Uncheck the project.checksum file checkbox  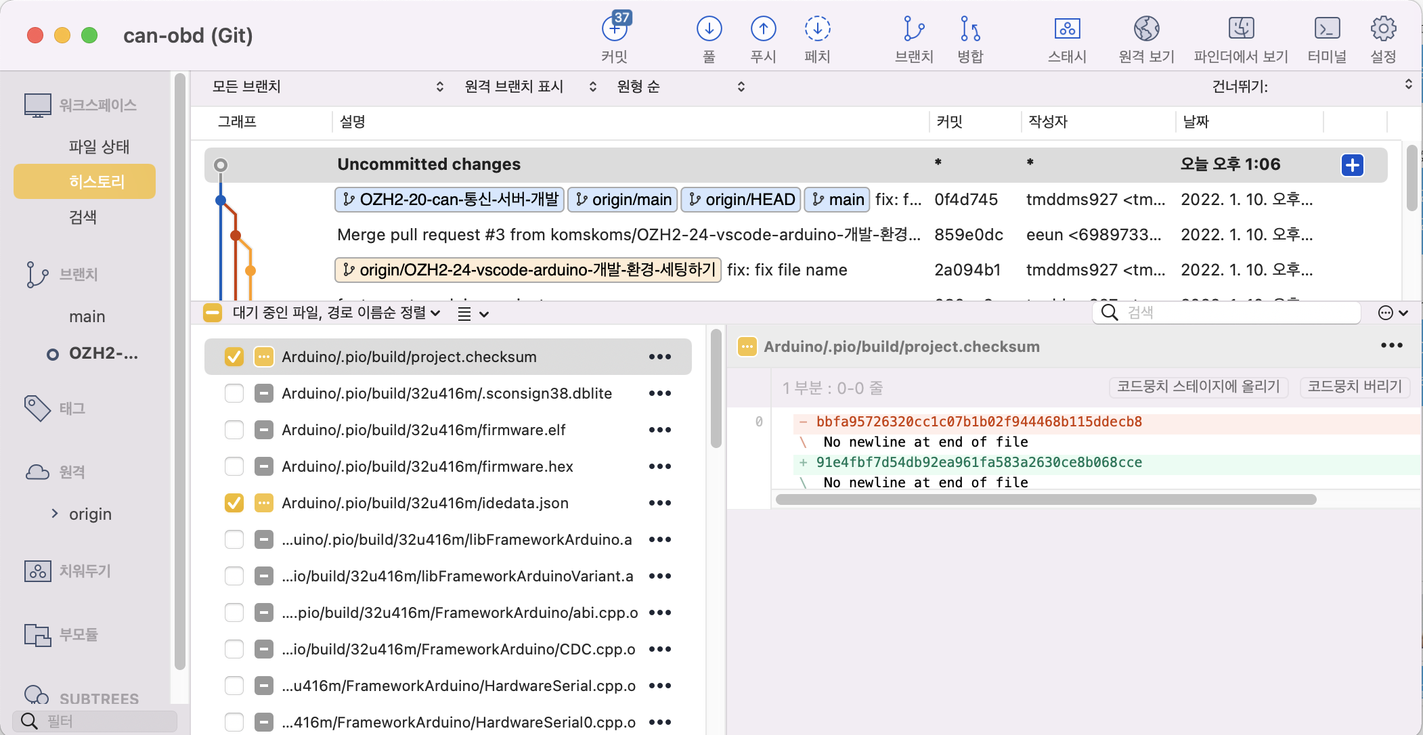(234, 357)
